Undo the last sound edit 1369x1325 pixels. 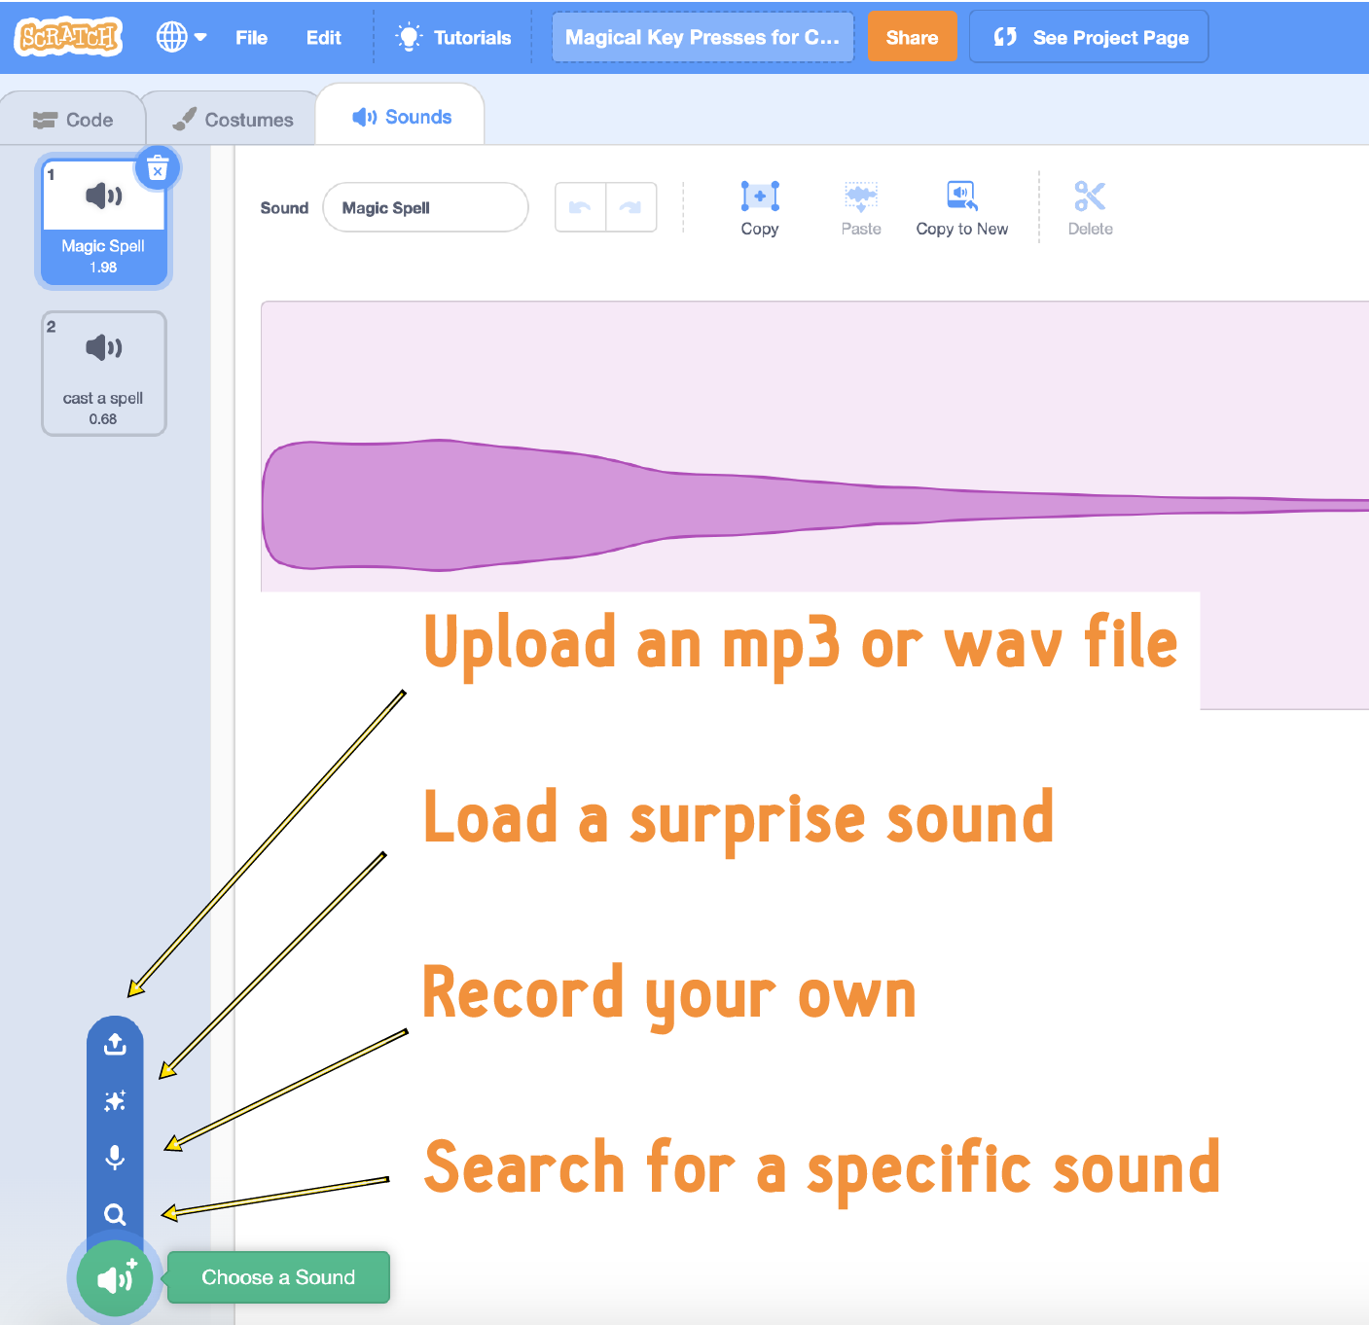pos(581,206)
